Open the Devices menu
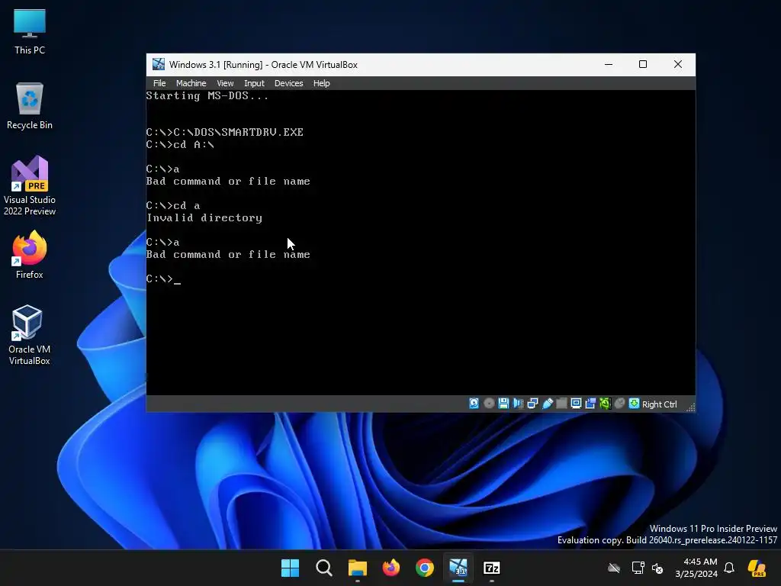 pyautogui.click(x=288, y=83)
